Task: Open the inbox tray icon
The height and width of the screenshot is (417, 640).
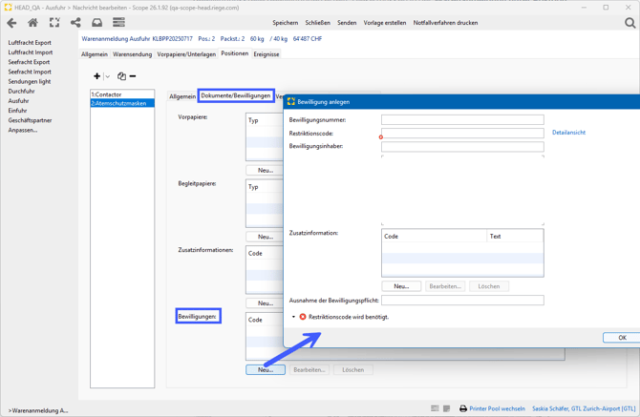Action: [x=96, y=23]
